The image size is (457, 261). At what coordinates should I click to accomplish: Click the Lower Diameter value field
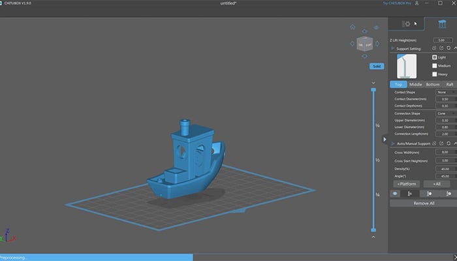click(x=445, y=127)
